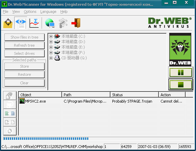Click the bottom single-page round icon

click(9, 131)
